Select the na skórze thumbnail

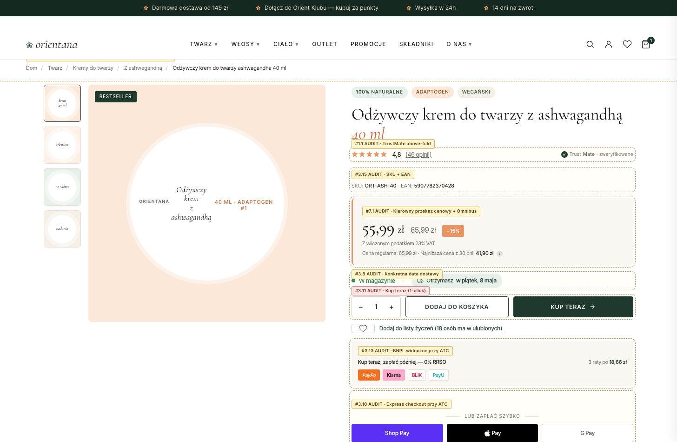coord(62,187)
